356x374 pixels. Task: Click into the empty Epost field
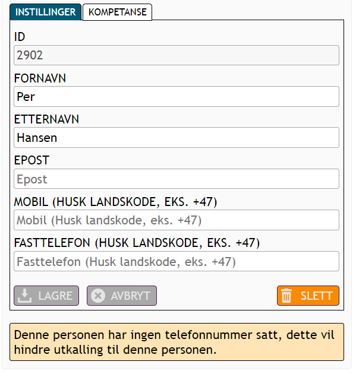(x=177, y=179)
